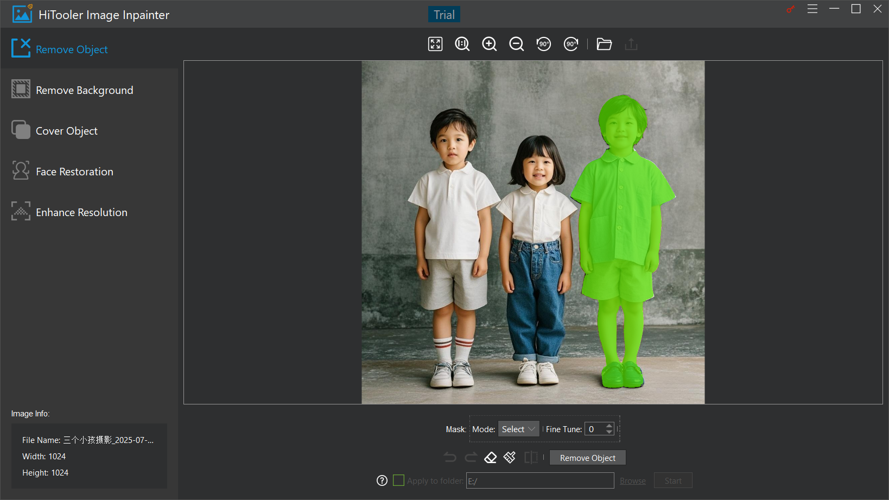The height and width of the screenshot is (500, 889).
Task: Click the File Name text in Image Info
Action: [88, 440]
